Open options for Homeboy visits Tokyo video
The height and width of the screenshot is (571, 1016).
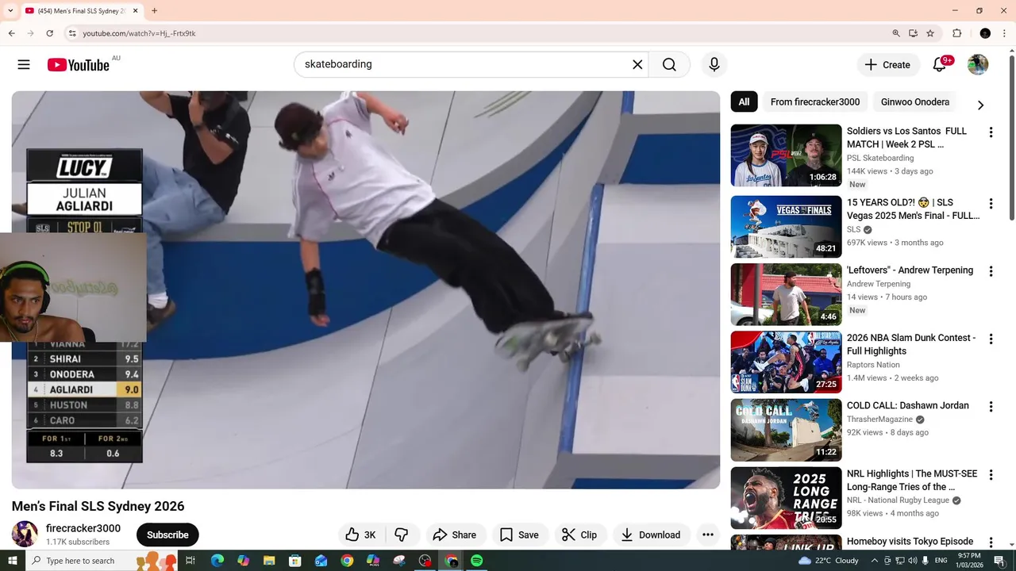coord(991,542)
